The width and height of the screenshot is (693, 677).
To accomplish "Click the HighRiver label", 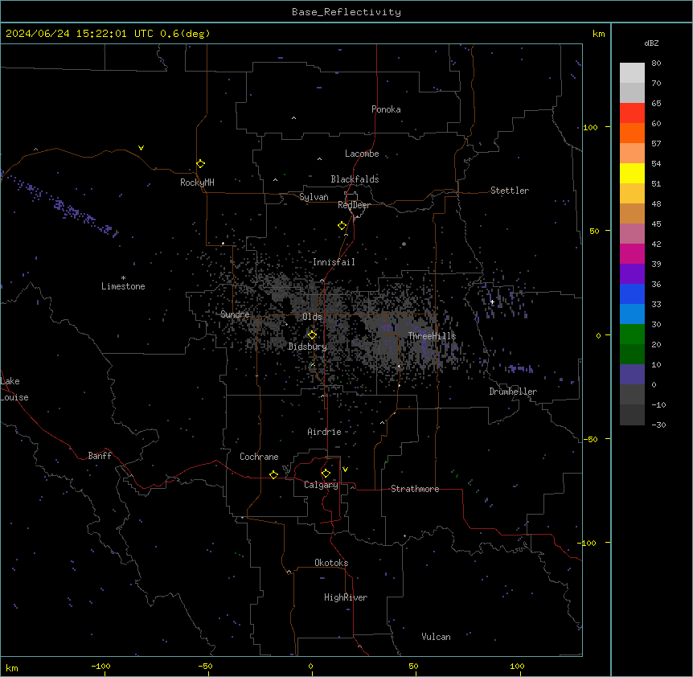I will pos(346,597).
